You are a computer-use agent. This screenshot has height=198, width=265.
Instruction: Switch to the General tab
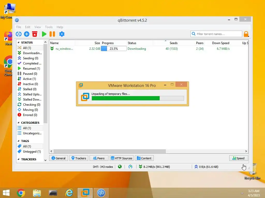(58, 158)
